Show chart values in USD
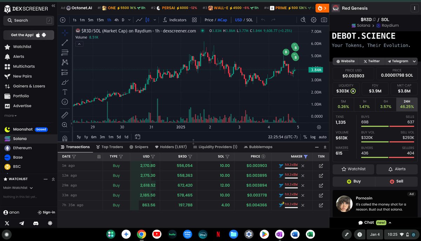The image size is (421, 241). pos(239,20)
